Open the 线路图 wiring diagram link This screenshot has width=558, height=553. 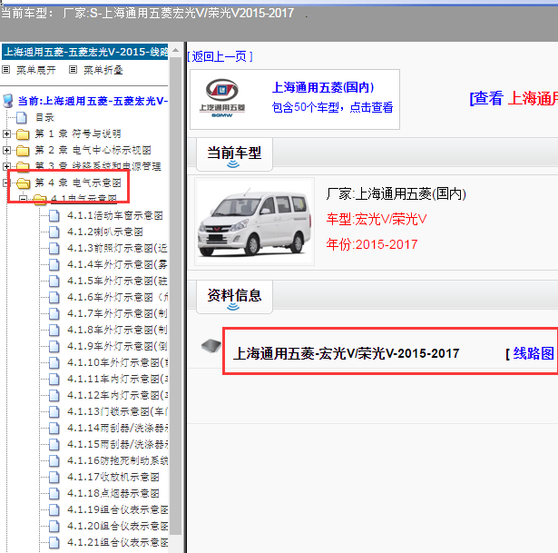pos(534,353)
